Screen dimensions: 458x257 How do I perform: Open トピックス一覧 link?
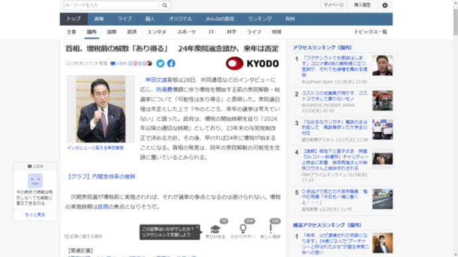(370, 32)
